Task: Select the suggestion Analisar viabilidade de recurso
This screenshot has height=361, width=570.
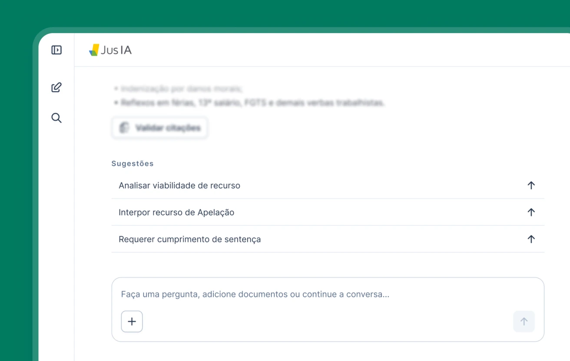Action: coord(179,185)
